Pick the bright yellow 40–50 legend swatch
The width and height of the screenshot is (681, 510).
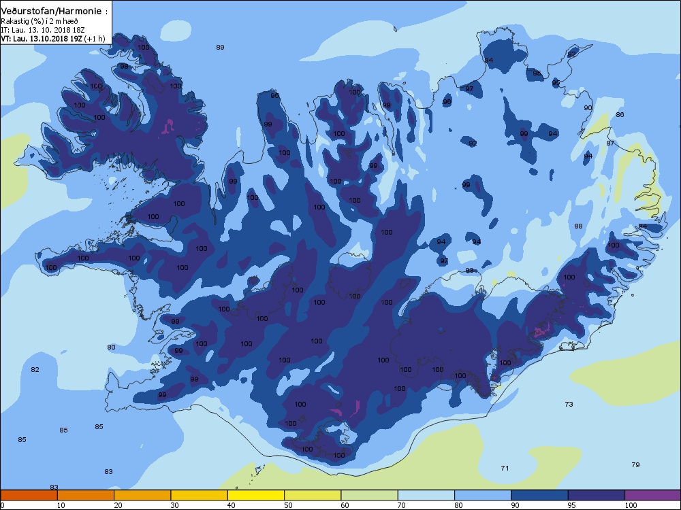[x=256, y=495]
